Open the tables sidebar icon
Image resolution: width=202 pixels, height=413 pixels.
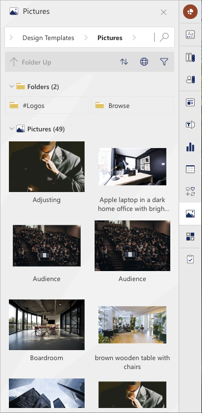tap(190, 169)
